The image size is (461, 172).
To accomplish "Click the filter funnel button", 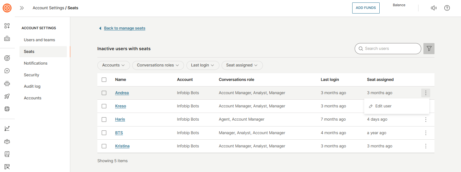I will pos(429,49).
